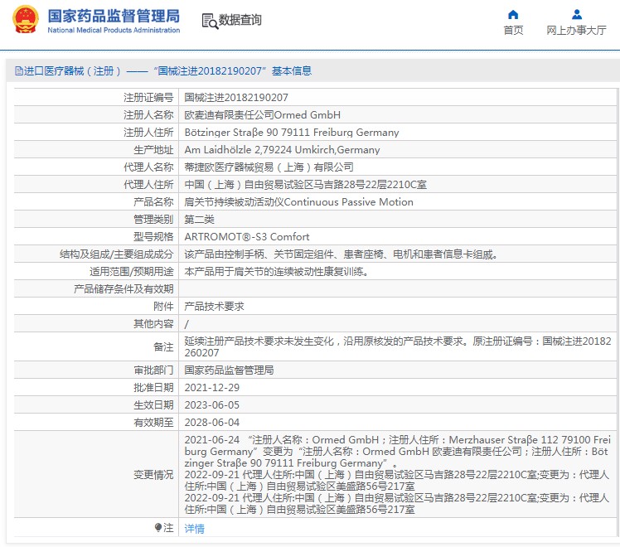Click the 国家药品监督管理局 site title
Screen dimensions: 620x547
pos(113,17)
